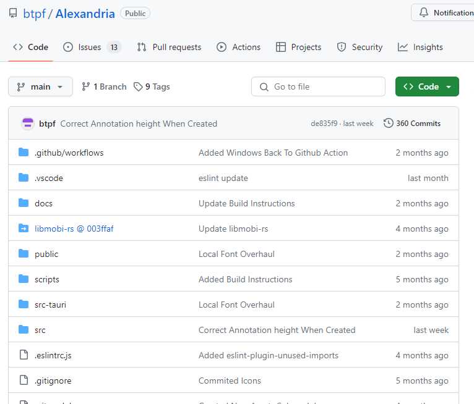Open the scripts folder
474x404 pixels.
47,280
